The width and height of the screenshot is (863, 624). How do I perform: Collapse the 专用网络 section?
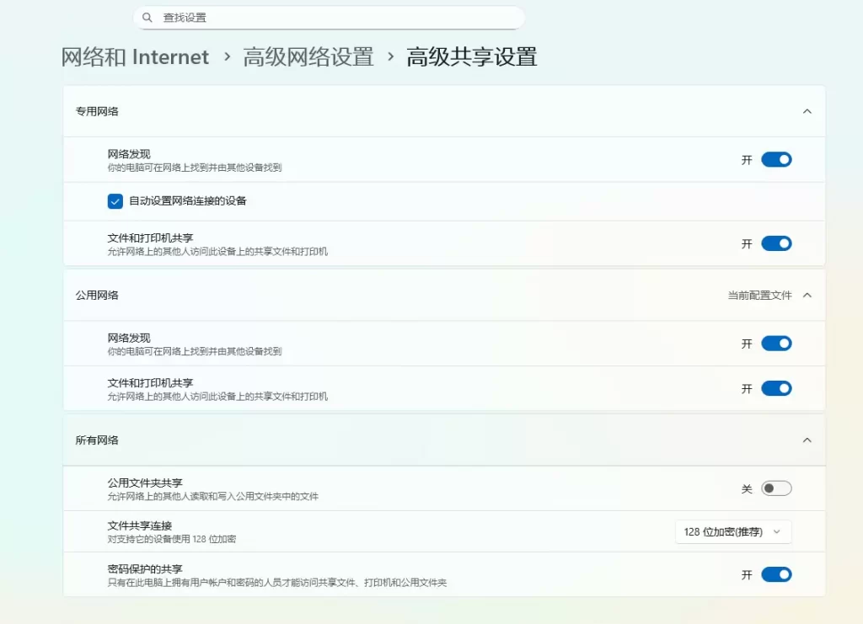[x=807, y=110]
